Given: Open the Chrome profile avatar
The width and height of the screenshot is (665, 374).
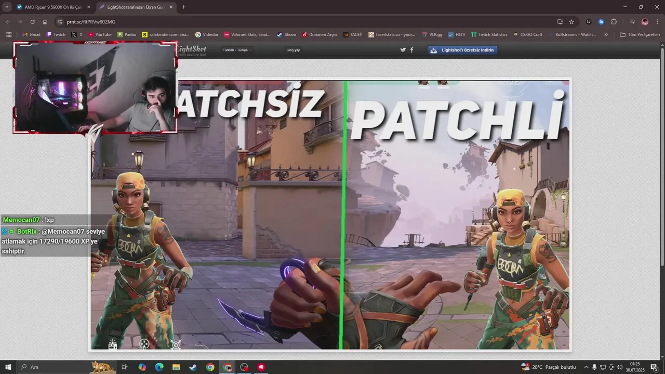Looking at the screenshot, I should tap(645, 22).
